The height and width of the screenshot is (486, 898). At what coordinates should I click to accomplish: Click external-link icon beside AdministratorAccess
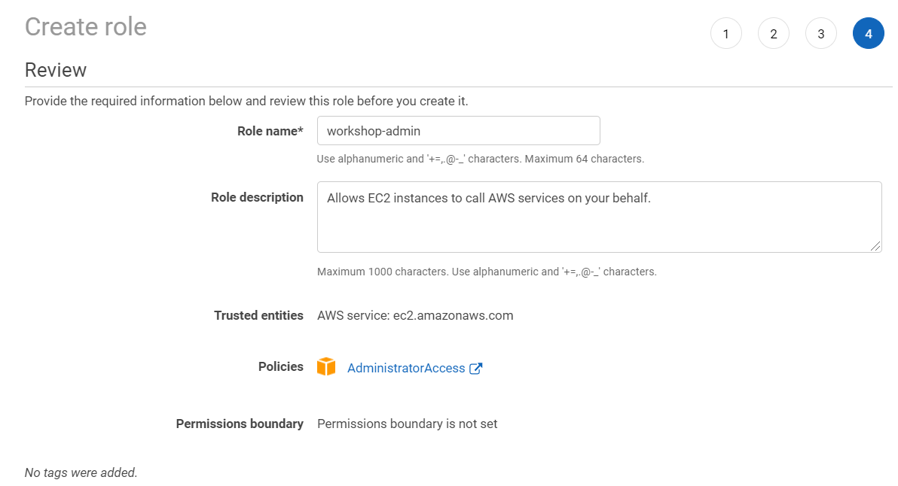[x=475, y=368]
